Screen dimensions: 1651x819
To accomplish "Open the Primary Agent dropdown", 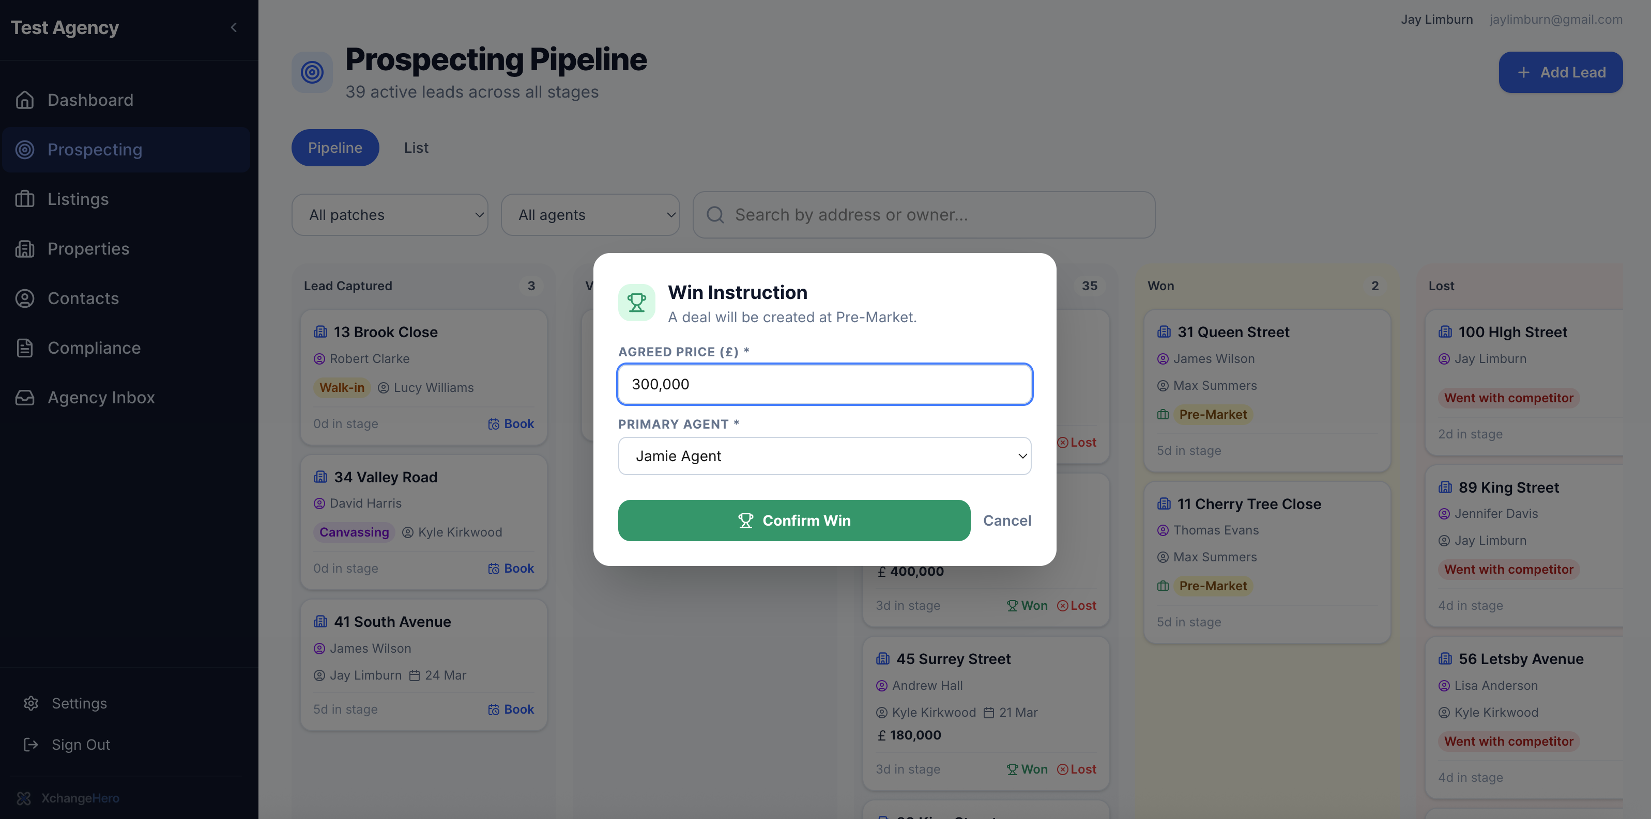I will tap(824, 456).
